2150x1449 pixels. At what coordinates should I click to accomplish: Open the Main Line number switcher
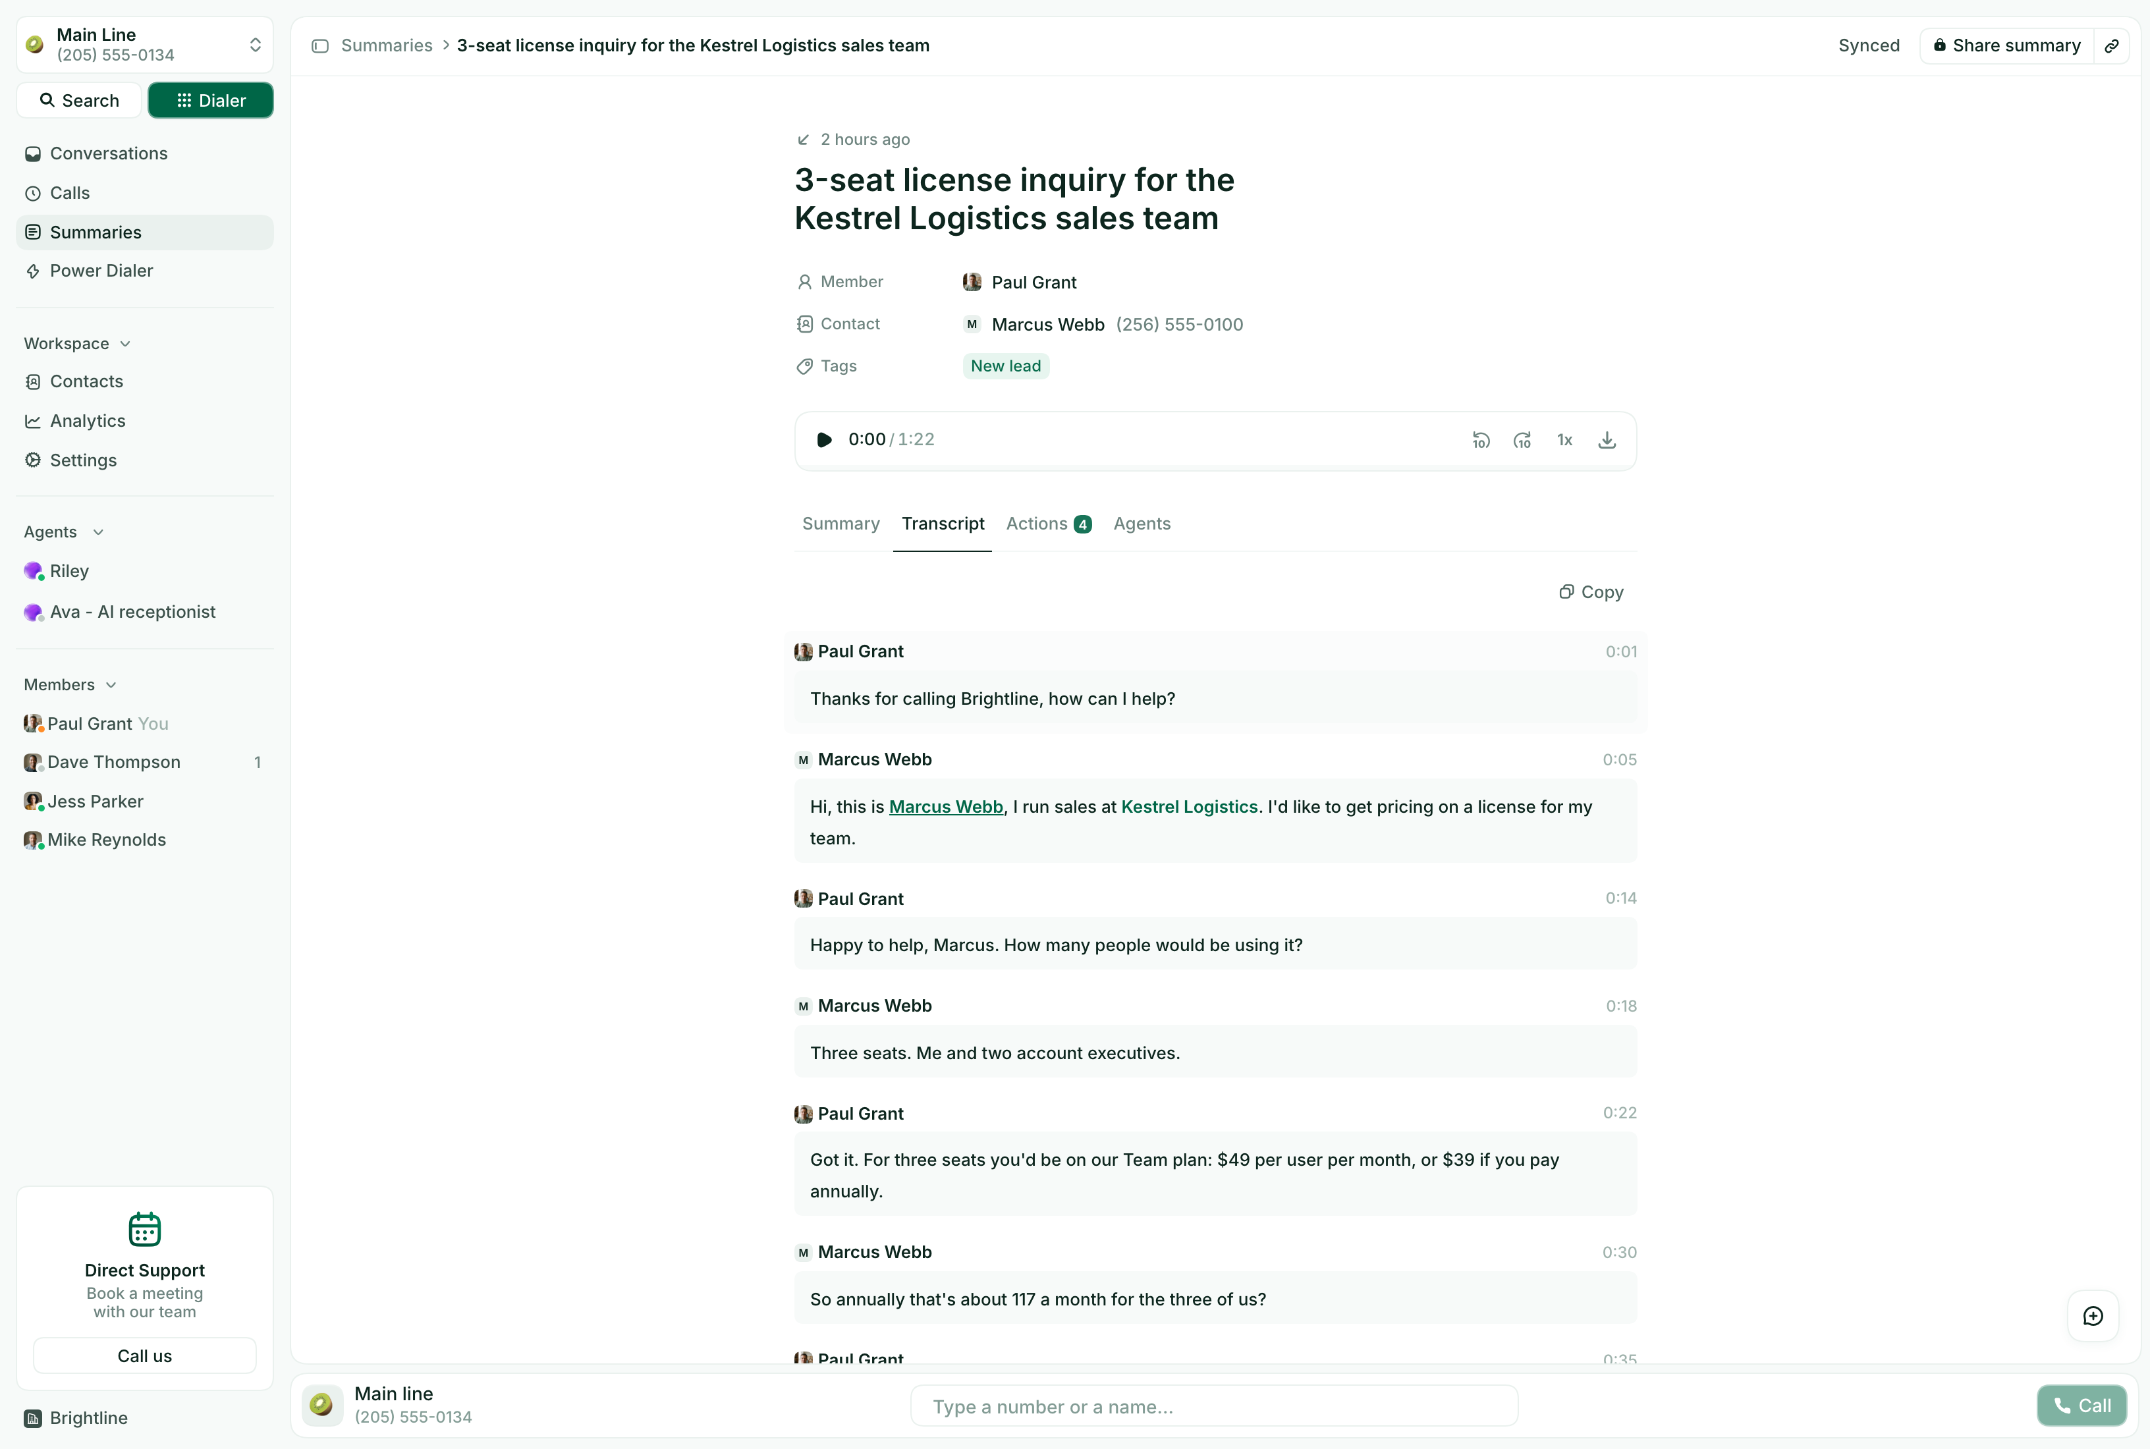coord(145,44)
